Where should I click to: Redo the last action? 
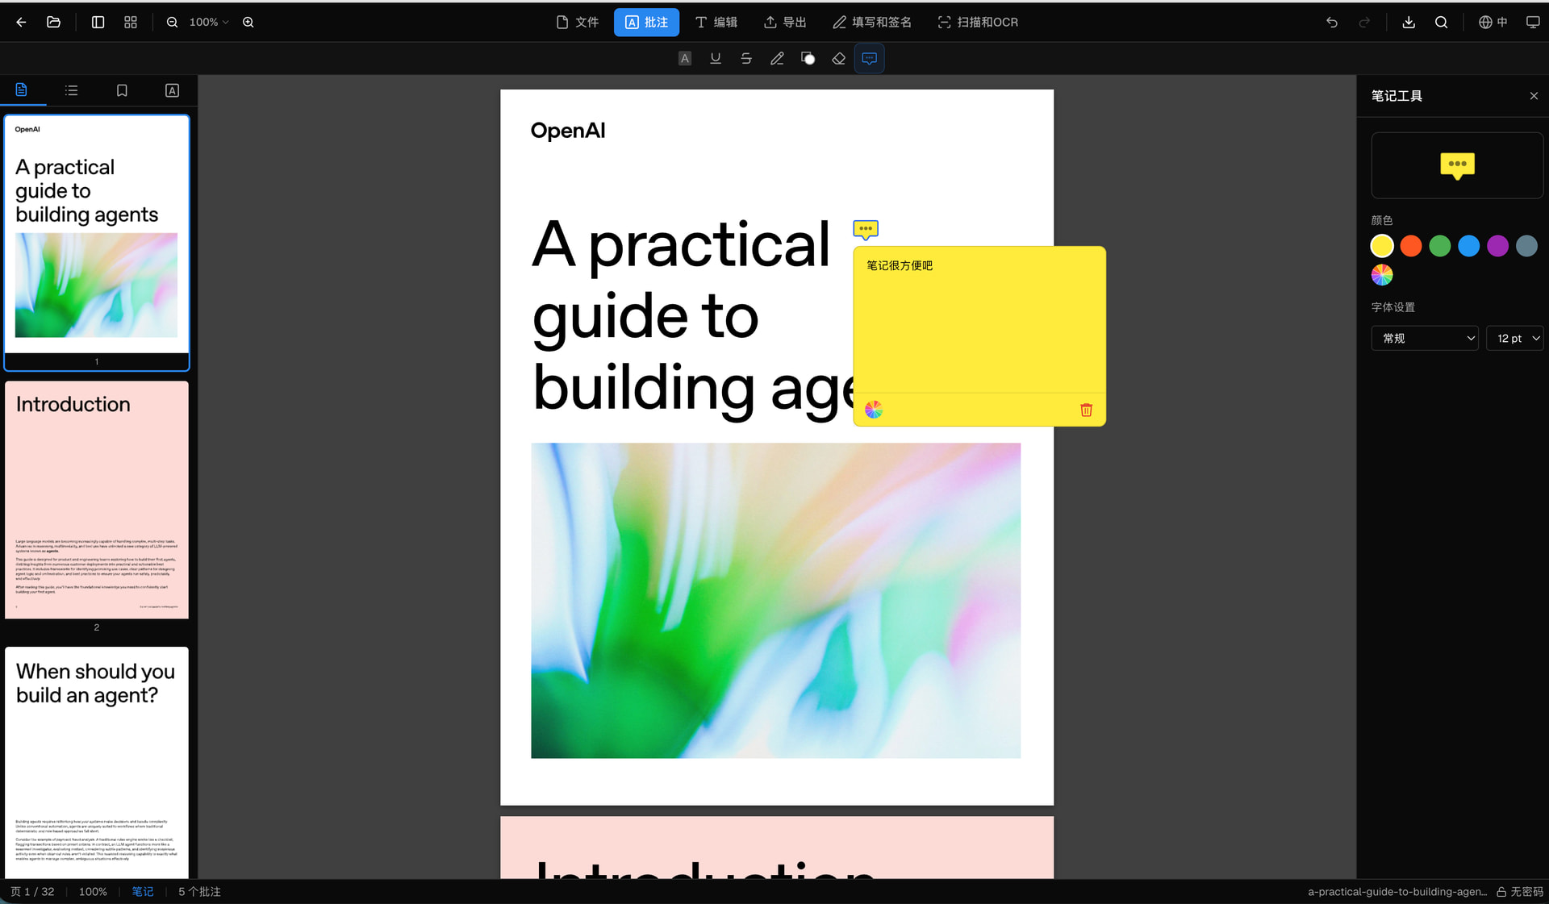coord(1364,23)
